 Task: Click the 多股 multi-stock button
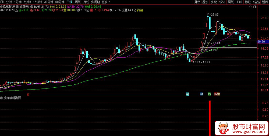(214, 2)
